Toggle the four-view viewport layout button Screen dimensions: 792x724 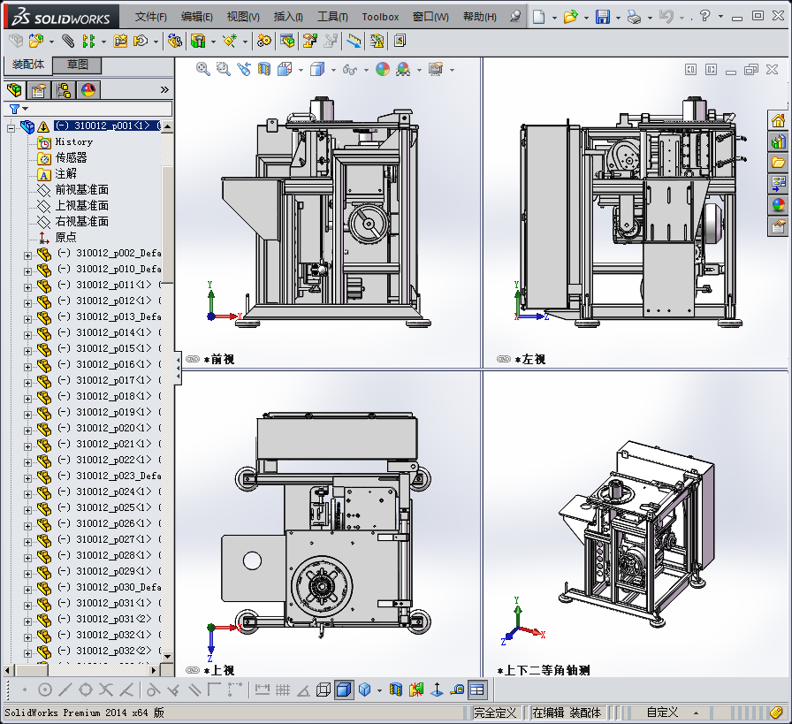[477, 690]
